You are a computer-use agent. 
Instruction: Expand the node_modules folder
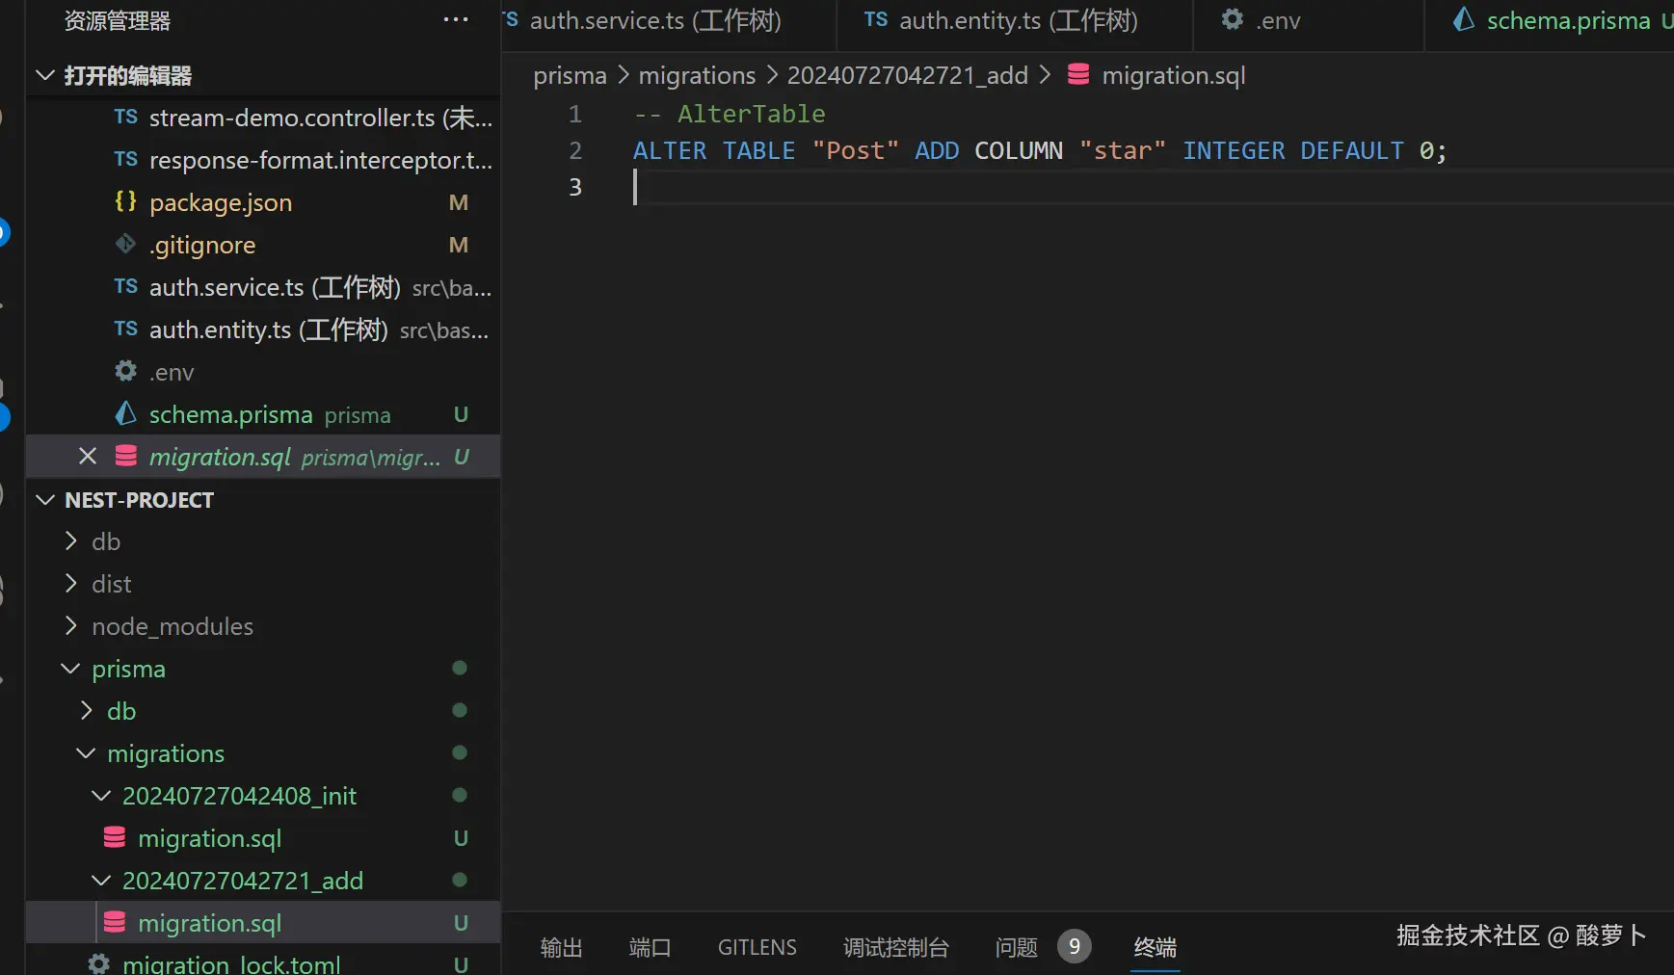point(70,626)
